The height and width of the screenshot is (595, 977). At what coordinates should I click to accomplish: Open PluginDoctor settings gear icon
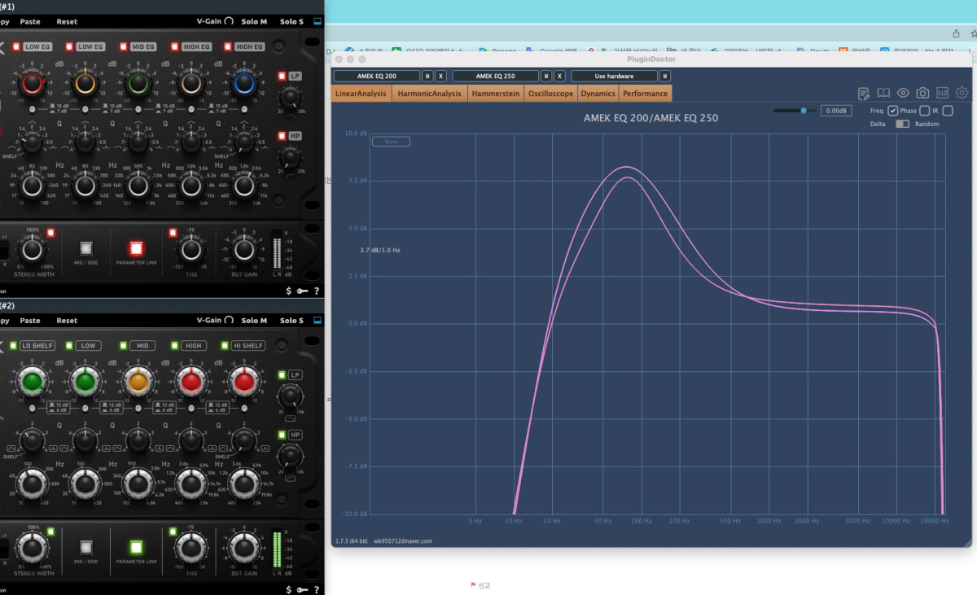click(x=962, y=93)
